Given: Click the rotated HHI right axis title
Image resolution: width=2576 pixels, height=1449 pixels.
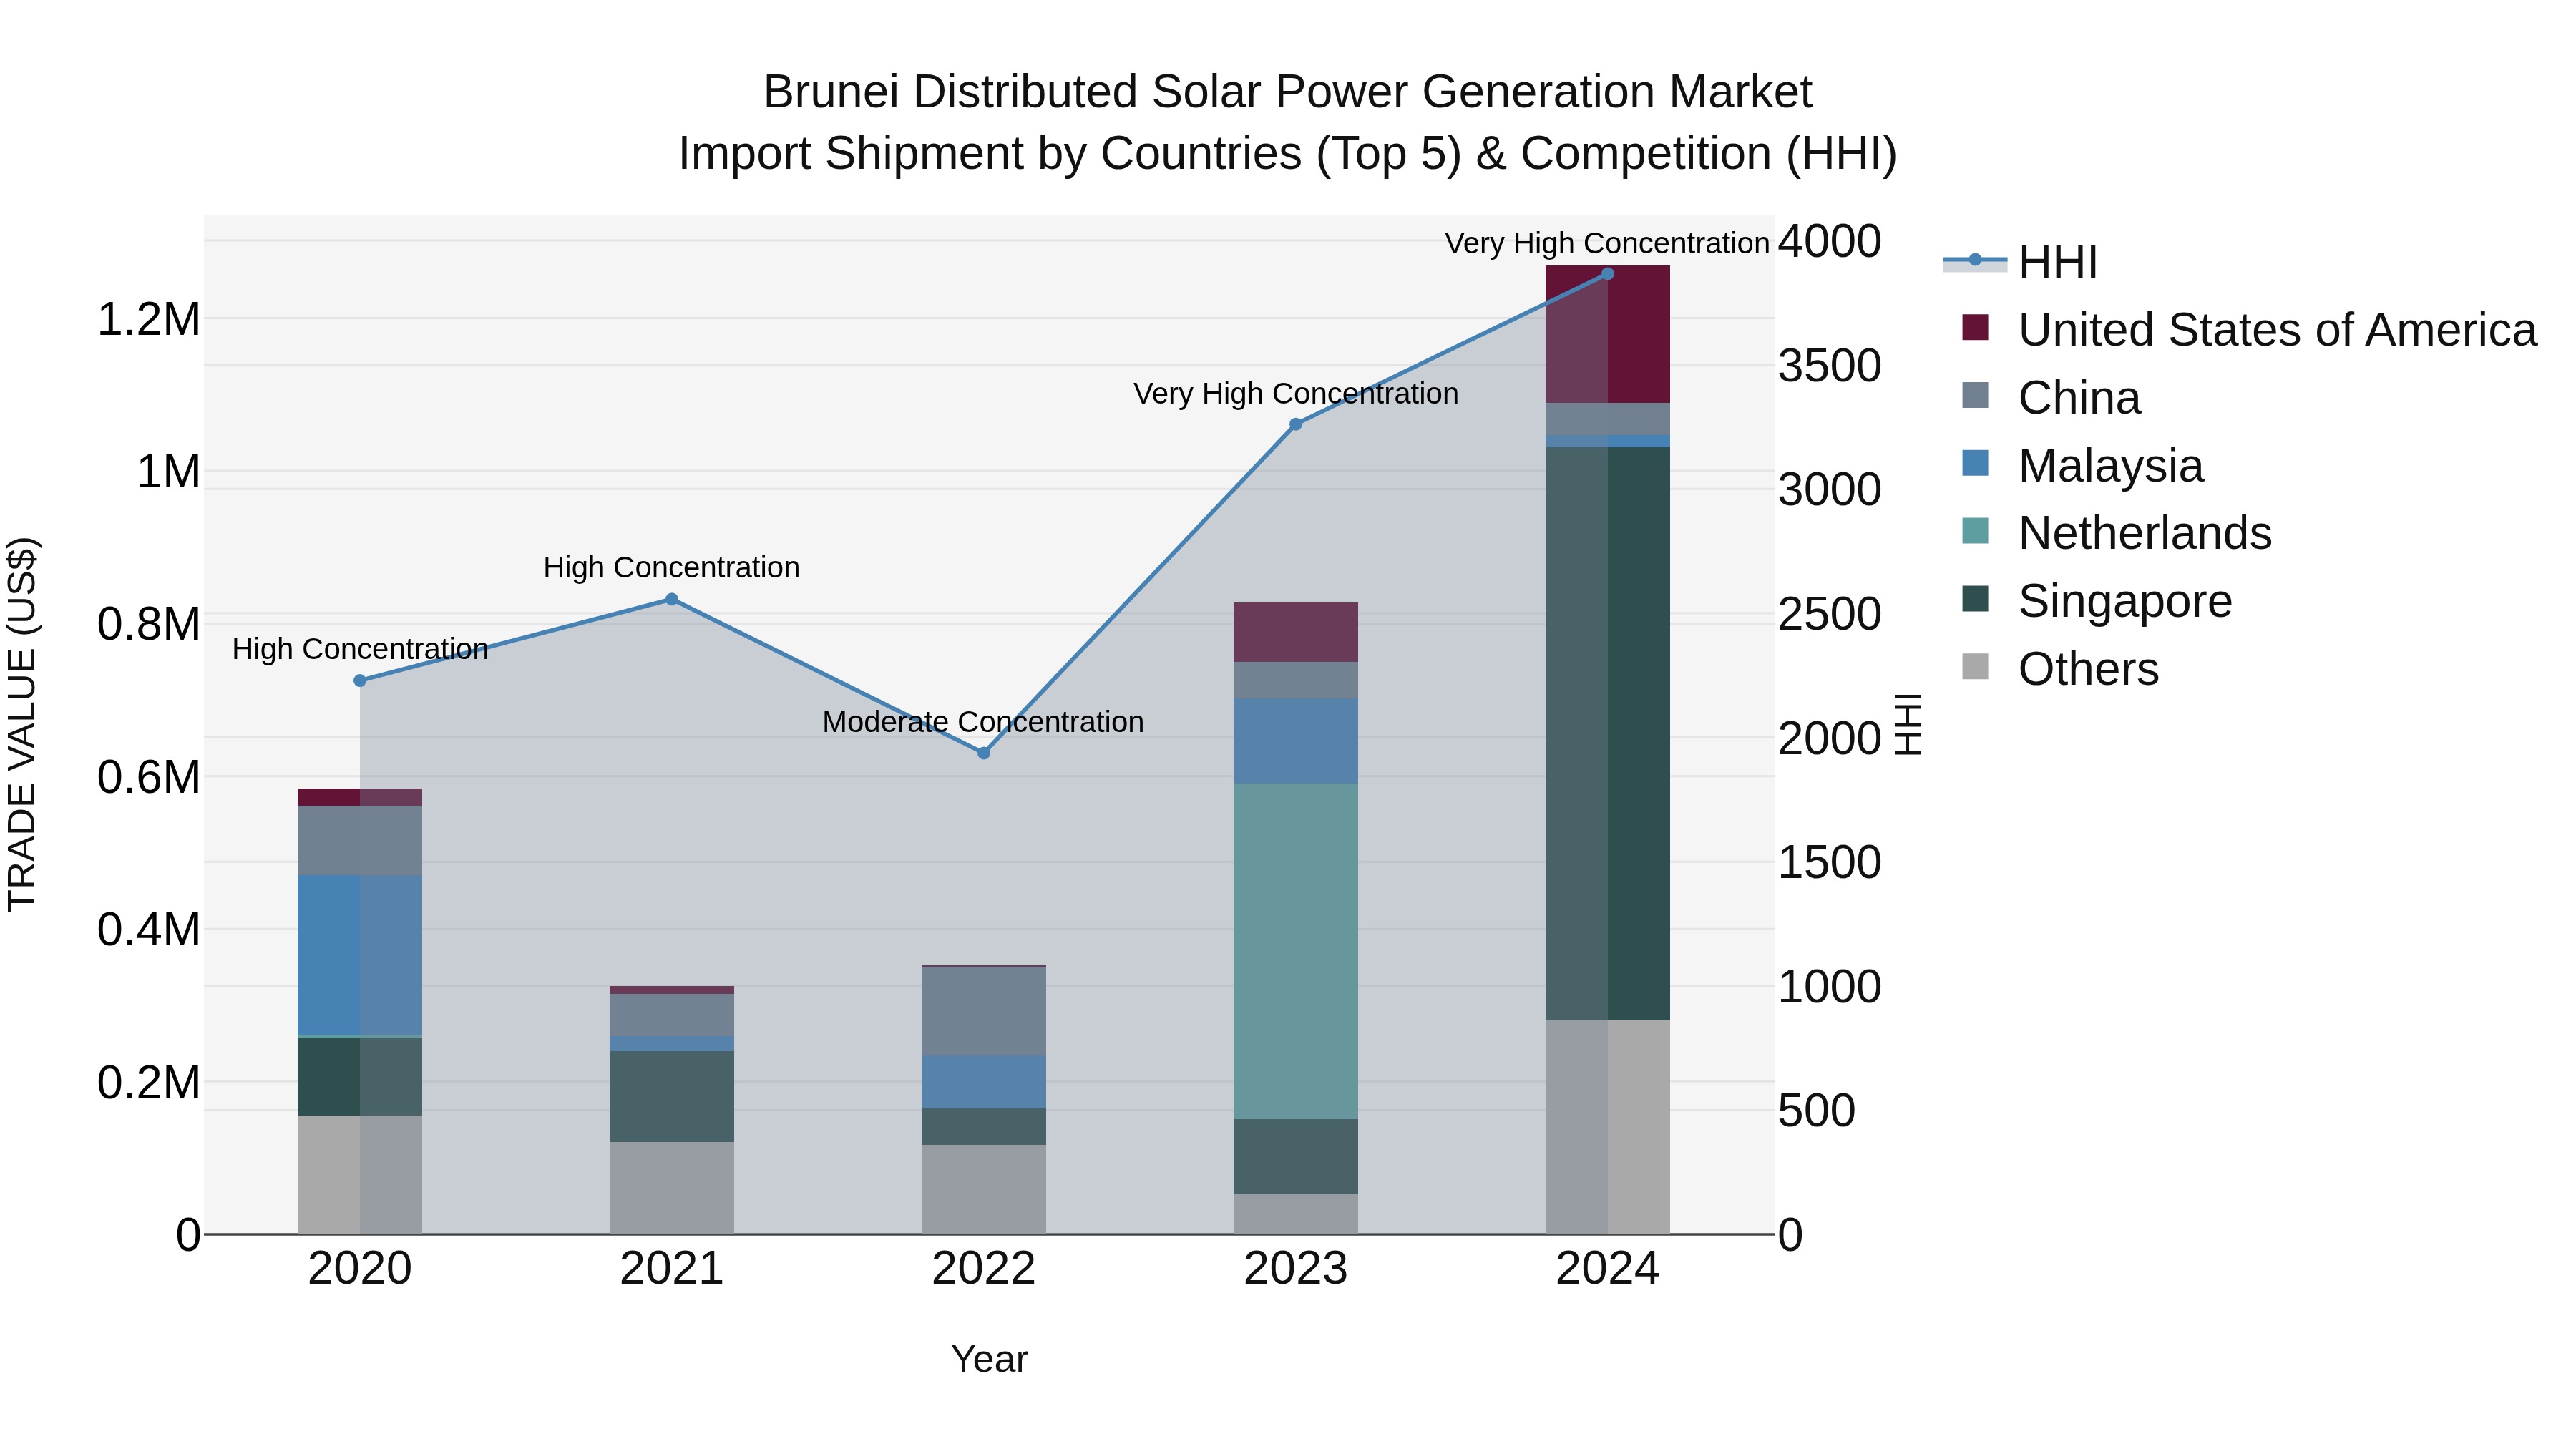Looking at the screenshot, I should pyautogui.click(x=1909, y=724).
